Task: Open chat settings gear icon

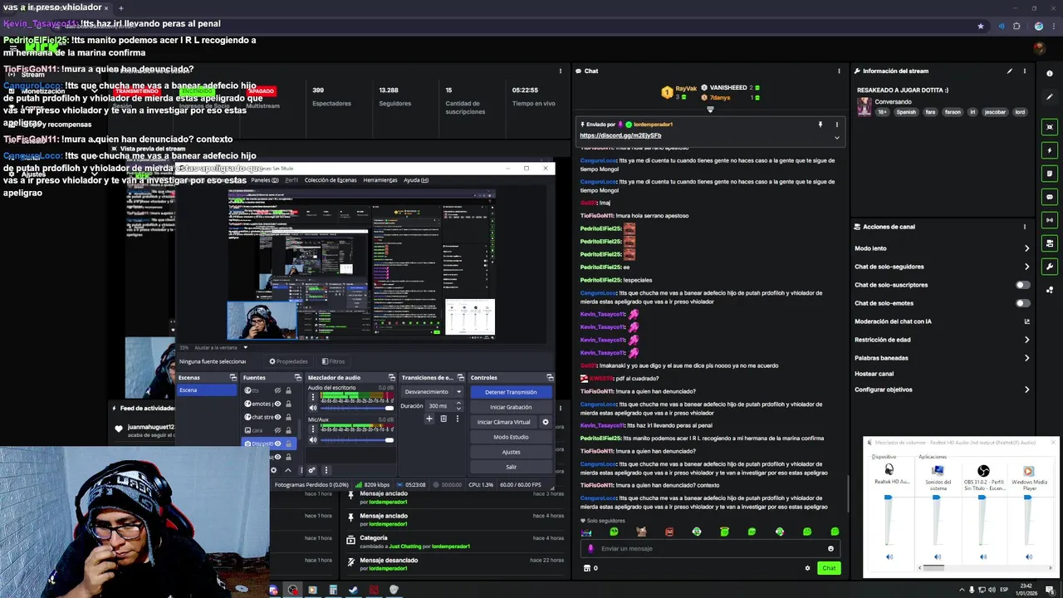Action: pos(807,568)
